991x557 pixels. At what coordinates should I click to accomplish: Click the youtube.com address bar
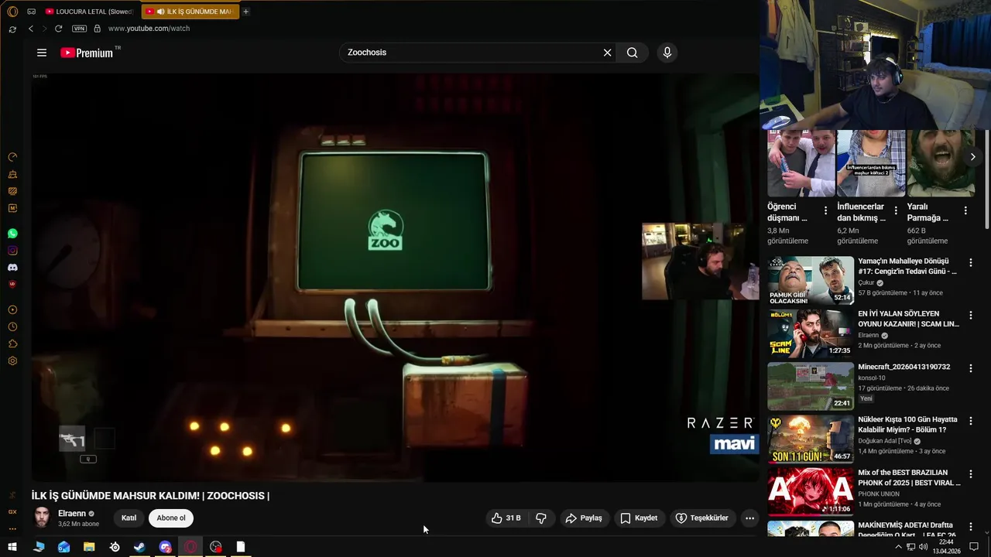(149, 29)
